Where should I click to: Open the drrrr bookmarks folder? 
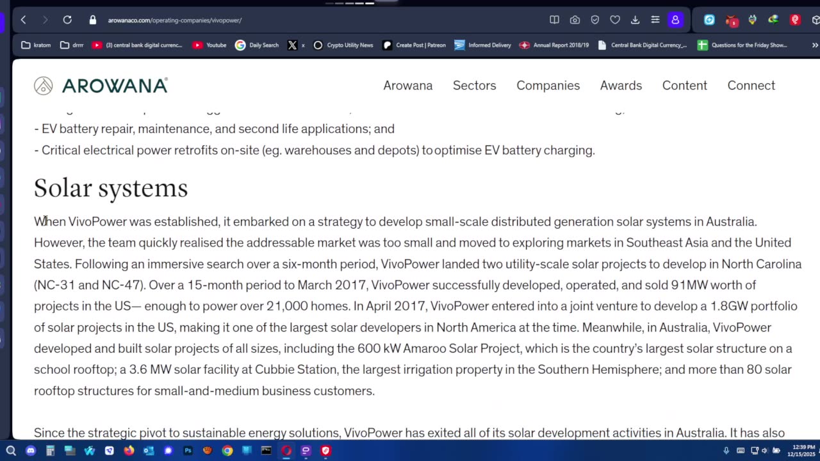[72, 45]
